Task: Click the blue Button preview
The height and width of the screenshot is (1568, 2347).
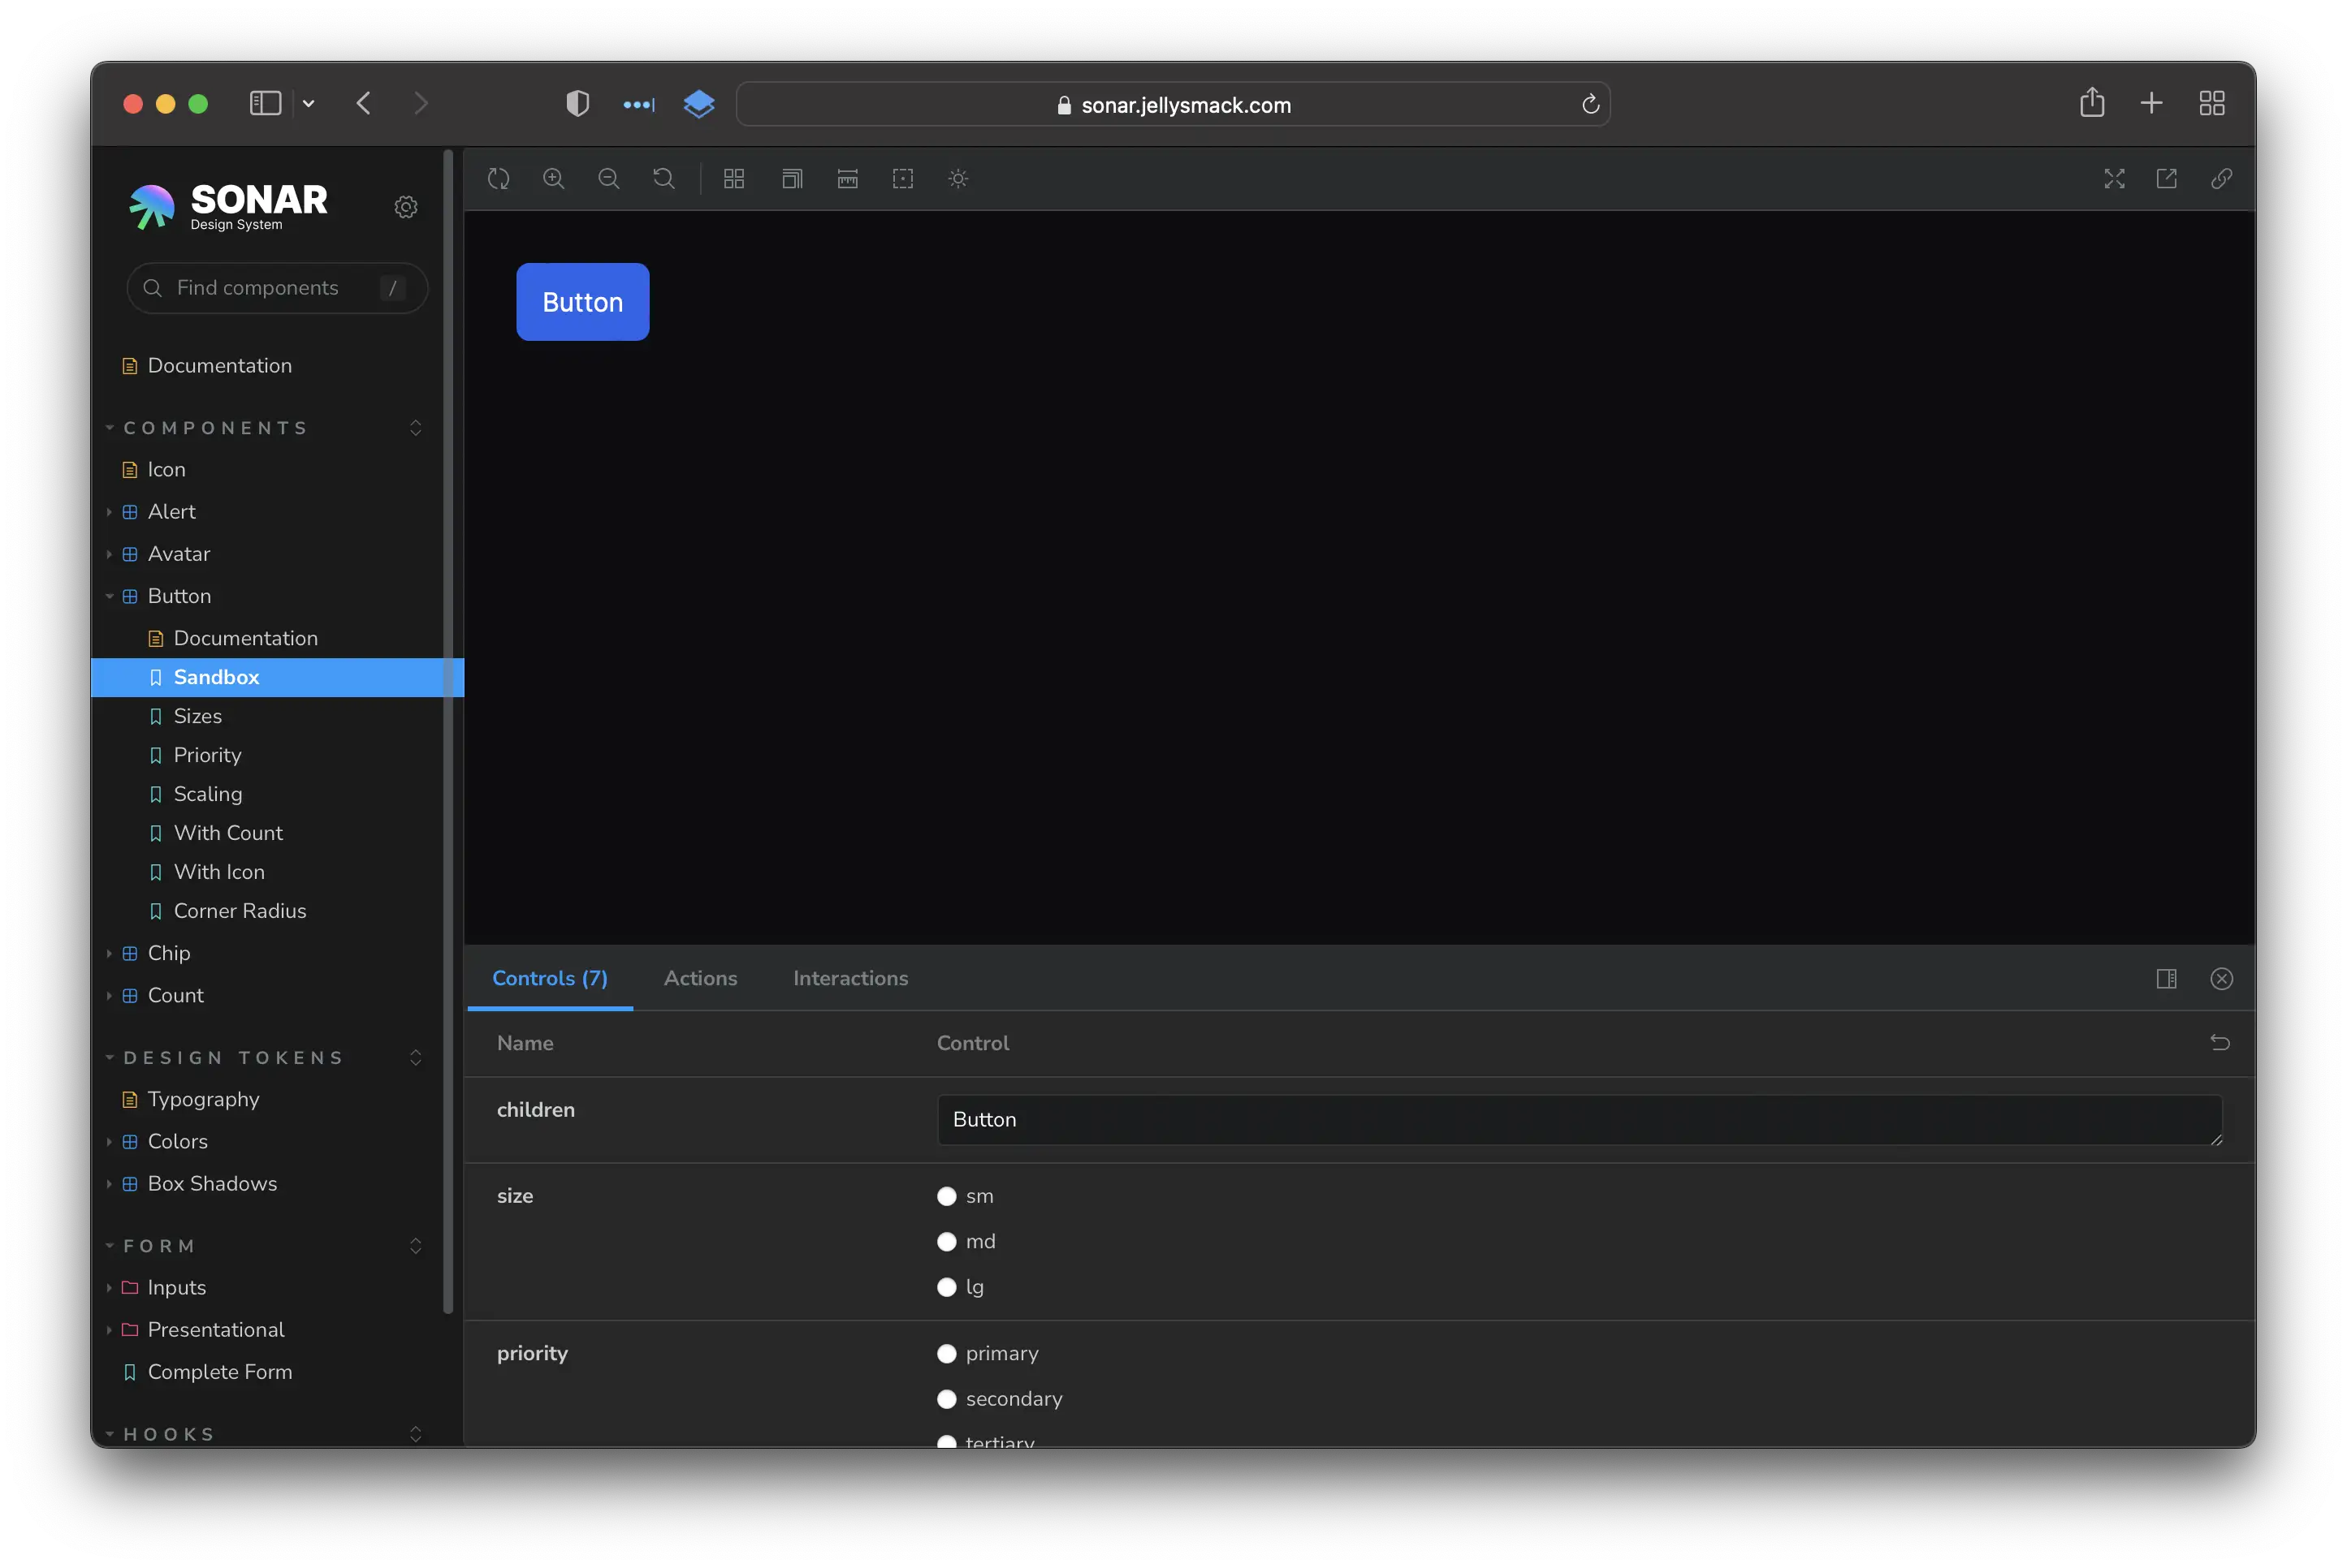Action: [582, 302]
